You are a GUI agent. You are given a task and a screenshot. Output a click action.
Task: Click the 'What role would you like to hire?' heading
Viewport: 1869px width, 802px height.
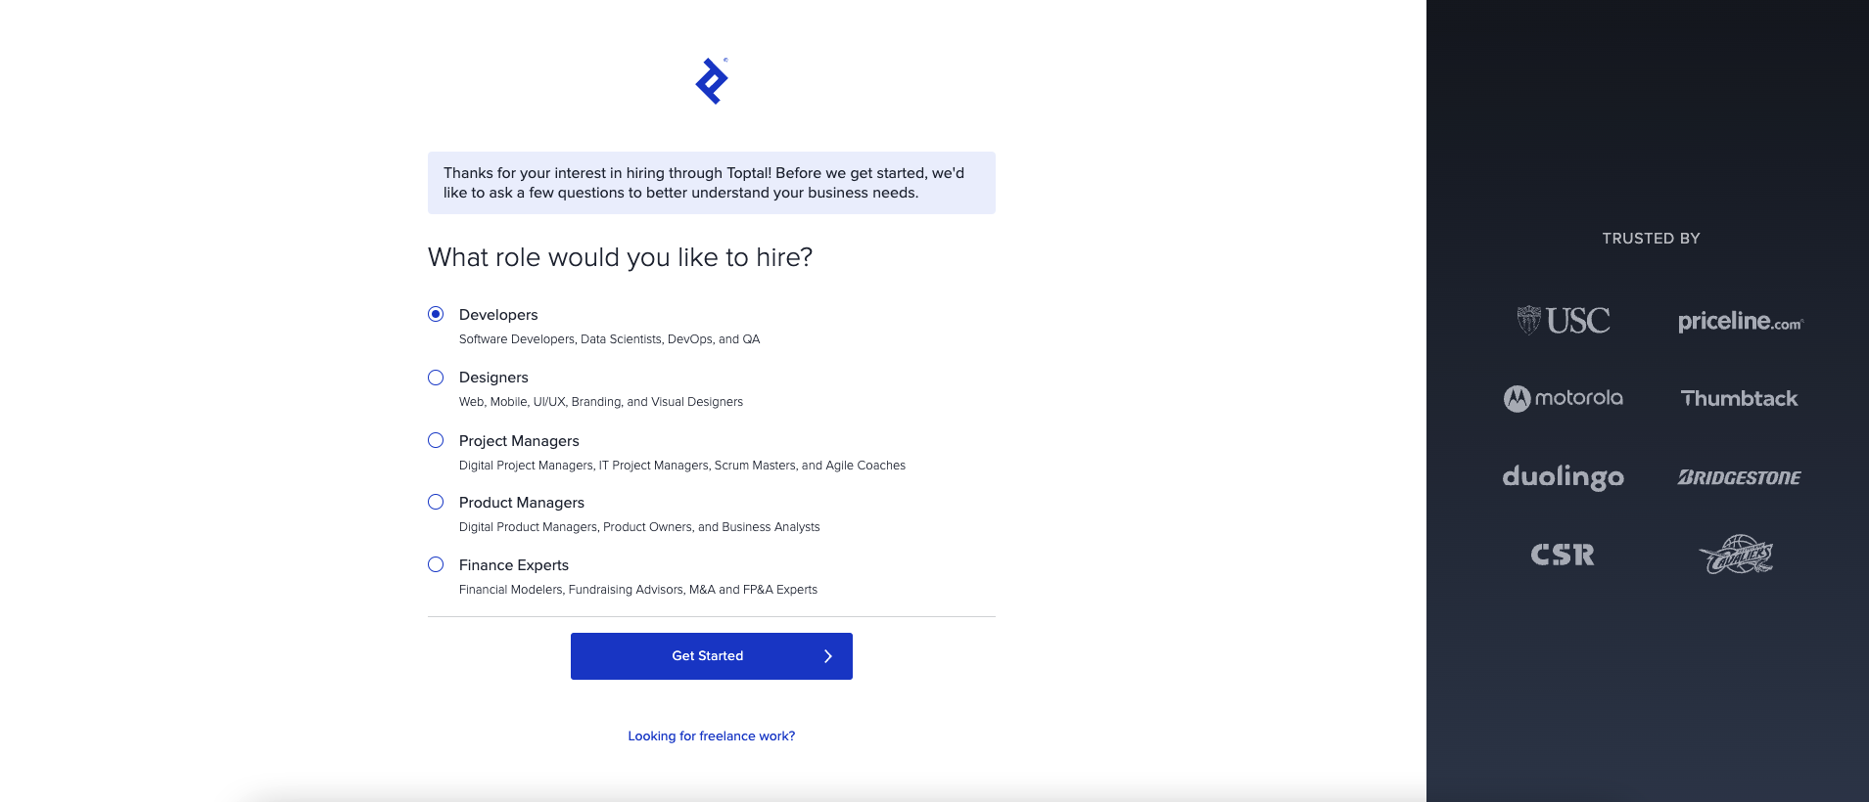click(621, 257)
